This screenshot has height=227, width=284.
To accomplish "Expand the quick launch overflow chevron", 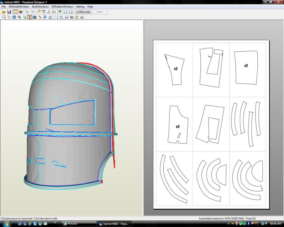I will [55, 223].
